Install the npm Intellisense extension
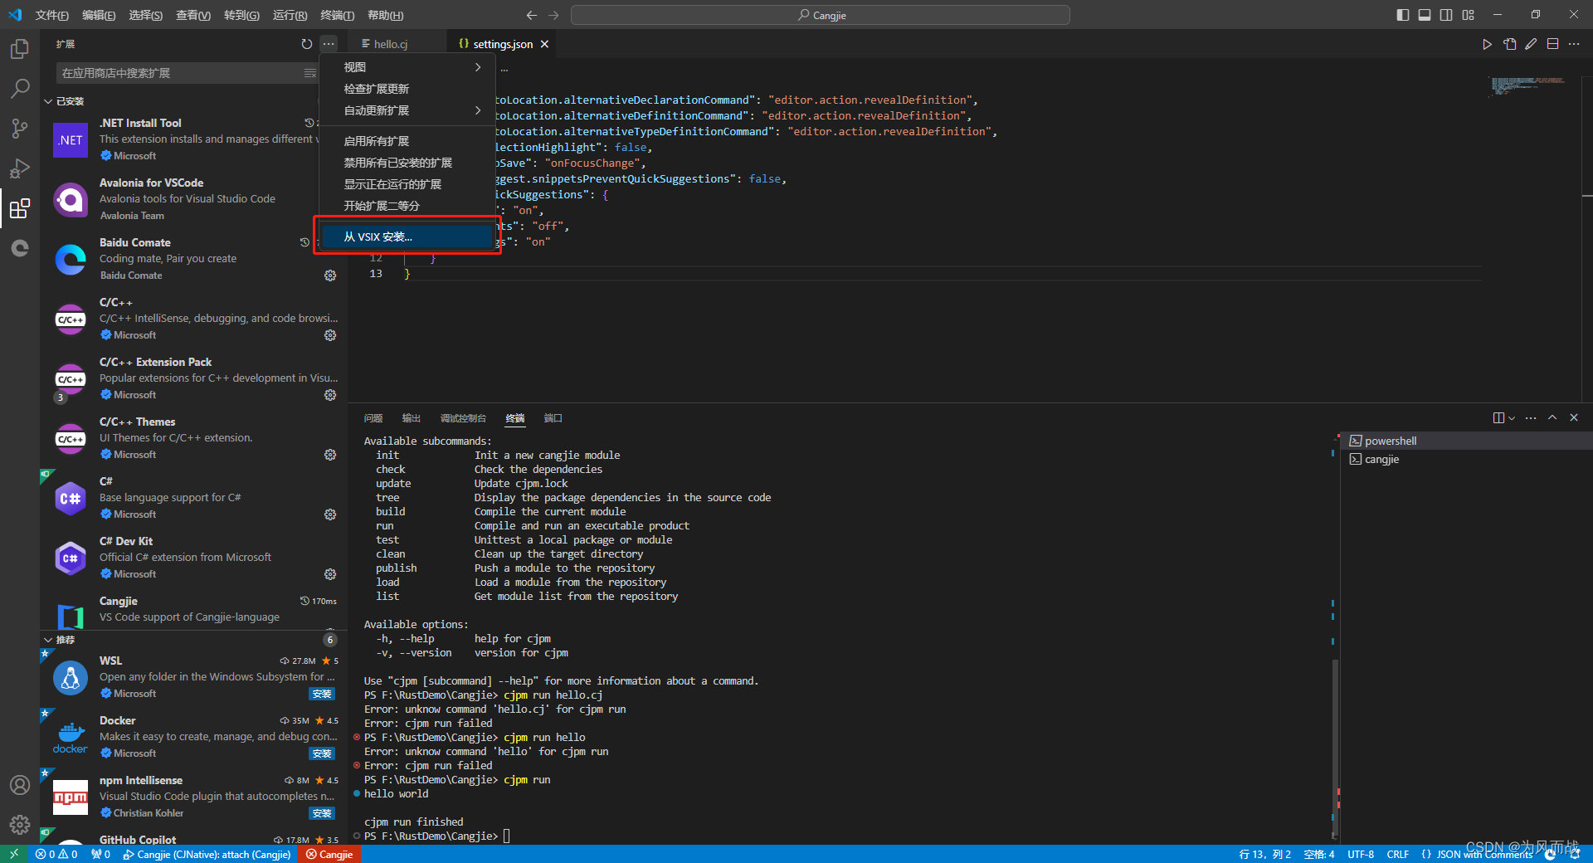 (322, 813)
